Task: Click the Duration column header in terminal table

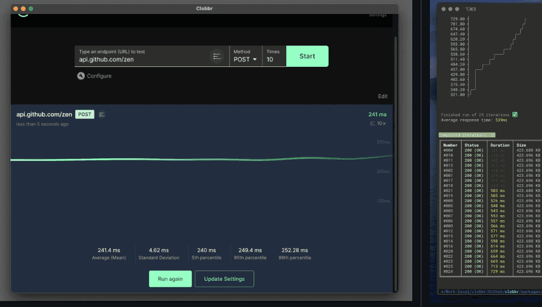Action: tap(500, 145)
